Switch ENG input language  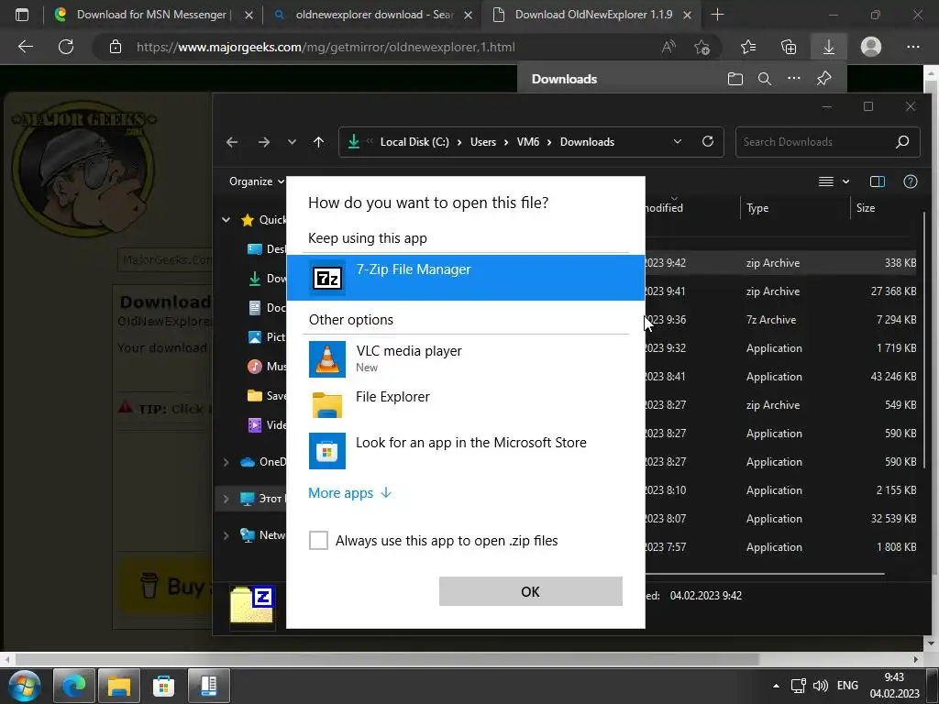(x=847, y=686)
